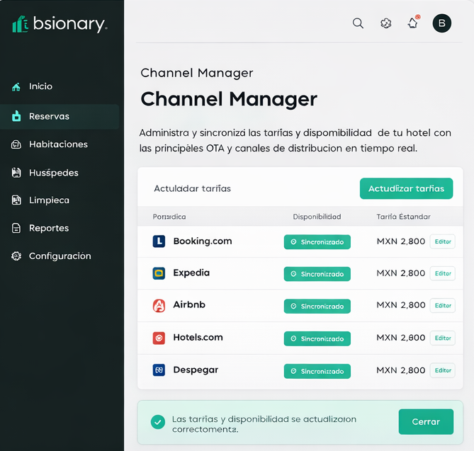The width and height of the screenshot is (474, 451).
Task: Click MXN 2,800 rate in Airbnb row
Action: [x=401, y=305]
